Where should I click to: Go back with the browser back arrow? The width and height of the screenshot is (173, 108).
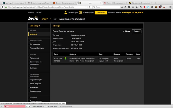coord(2,7)
